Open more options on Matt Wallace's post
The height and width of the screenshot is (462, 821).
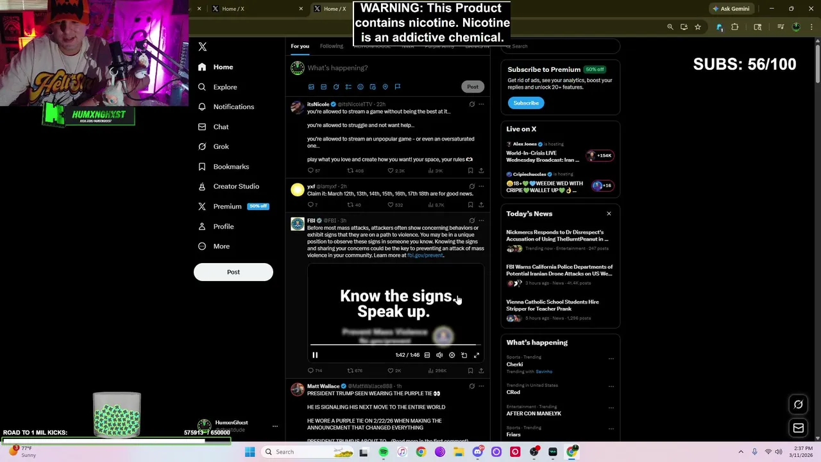[x=481, y=386]
